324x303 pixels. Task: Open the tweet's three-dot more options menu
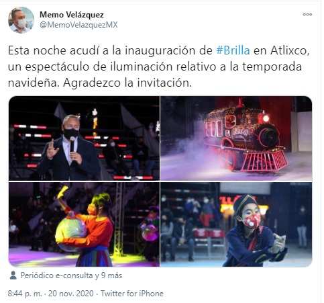click(307, 14)
